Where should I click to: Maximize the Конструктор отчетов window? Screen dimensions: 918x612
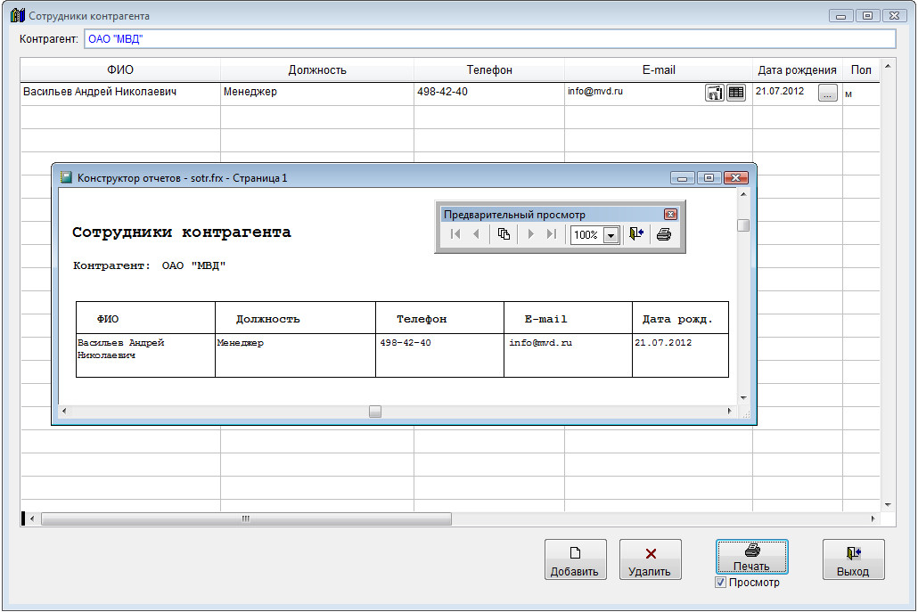[x=709, y=178]
